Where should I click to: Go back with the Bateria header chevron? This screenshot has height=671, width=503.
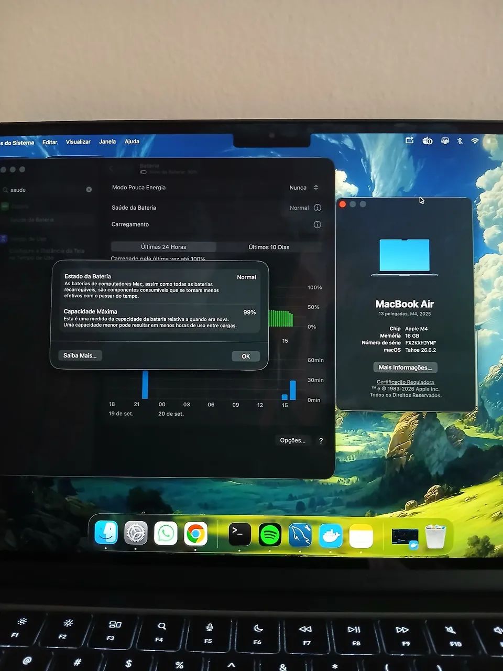pos(111,168)
